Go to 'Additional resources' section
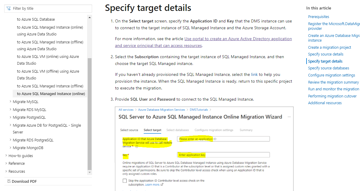Viewport: 360px width, 191px height. [x=325, y=103]
